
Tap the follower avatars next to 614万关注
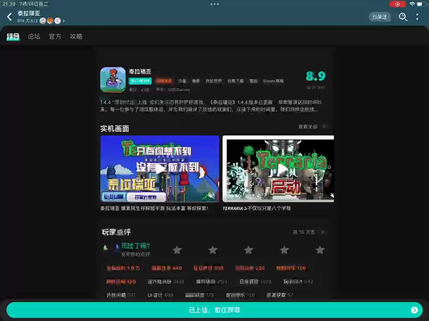coord(50,21)
